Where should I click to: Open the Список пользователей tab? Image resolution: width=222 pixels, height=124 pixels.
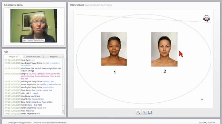point(34,56)
